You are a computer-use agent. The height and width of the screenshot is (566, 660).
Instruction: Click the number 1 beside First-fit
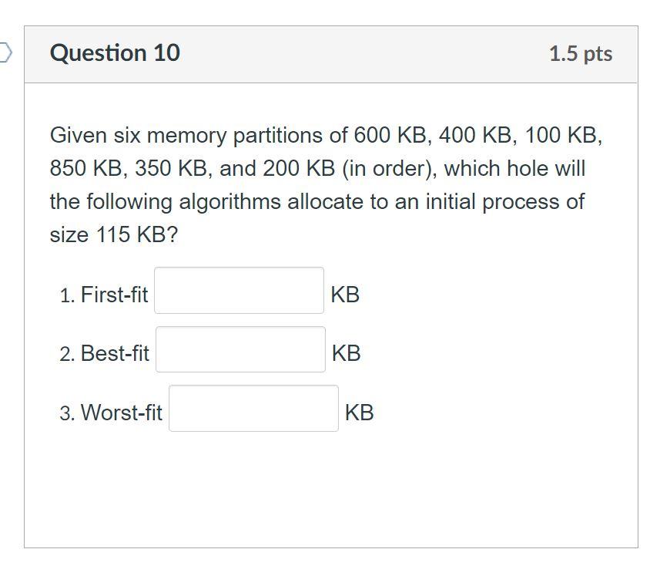coord(66,295)
